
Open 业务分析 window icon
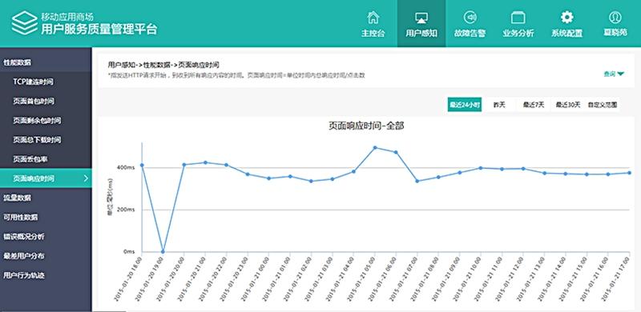point(518,18)
